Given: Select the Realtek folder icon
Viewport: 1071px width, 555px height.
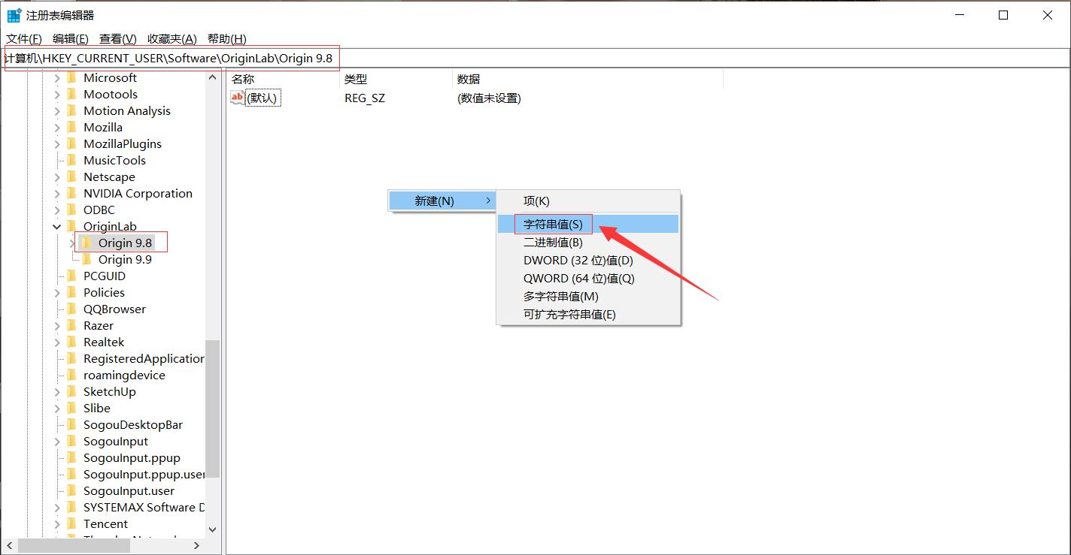Looking at the screenshot, I should pyautogui.click(x=72, y=342).
